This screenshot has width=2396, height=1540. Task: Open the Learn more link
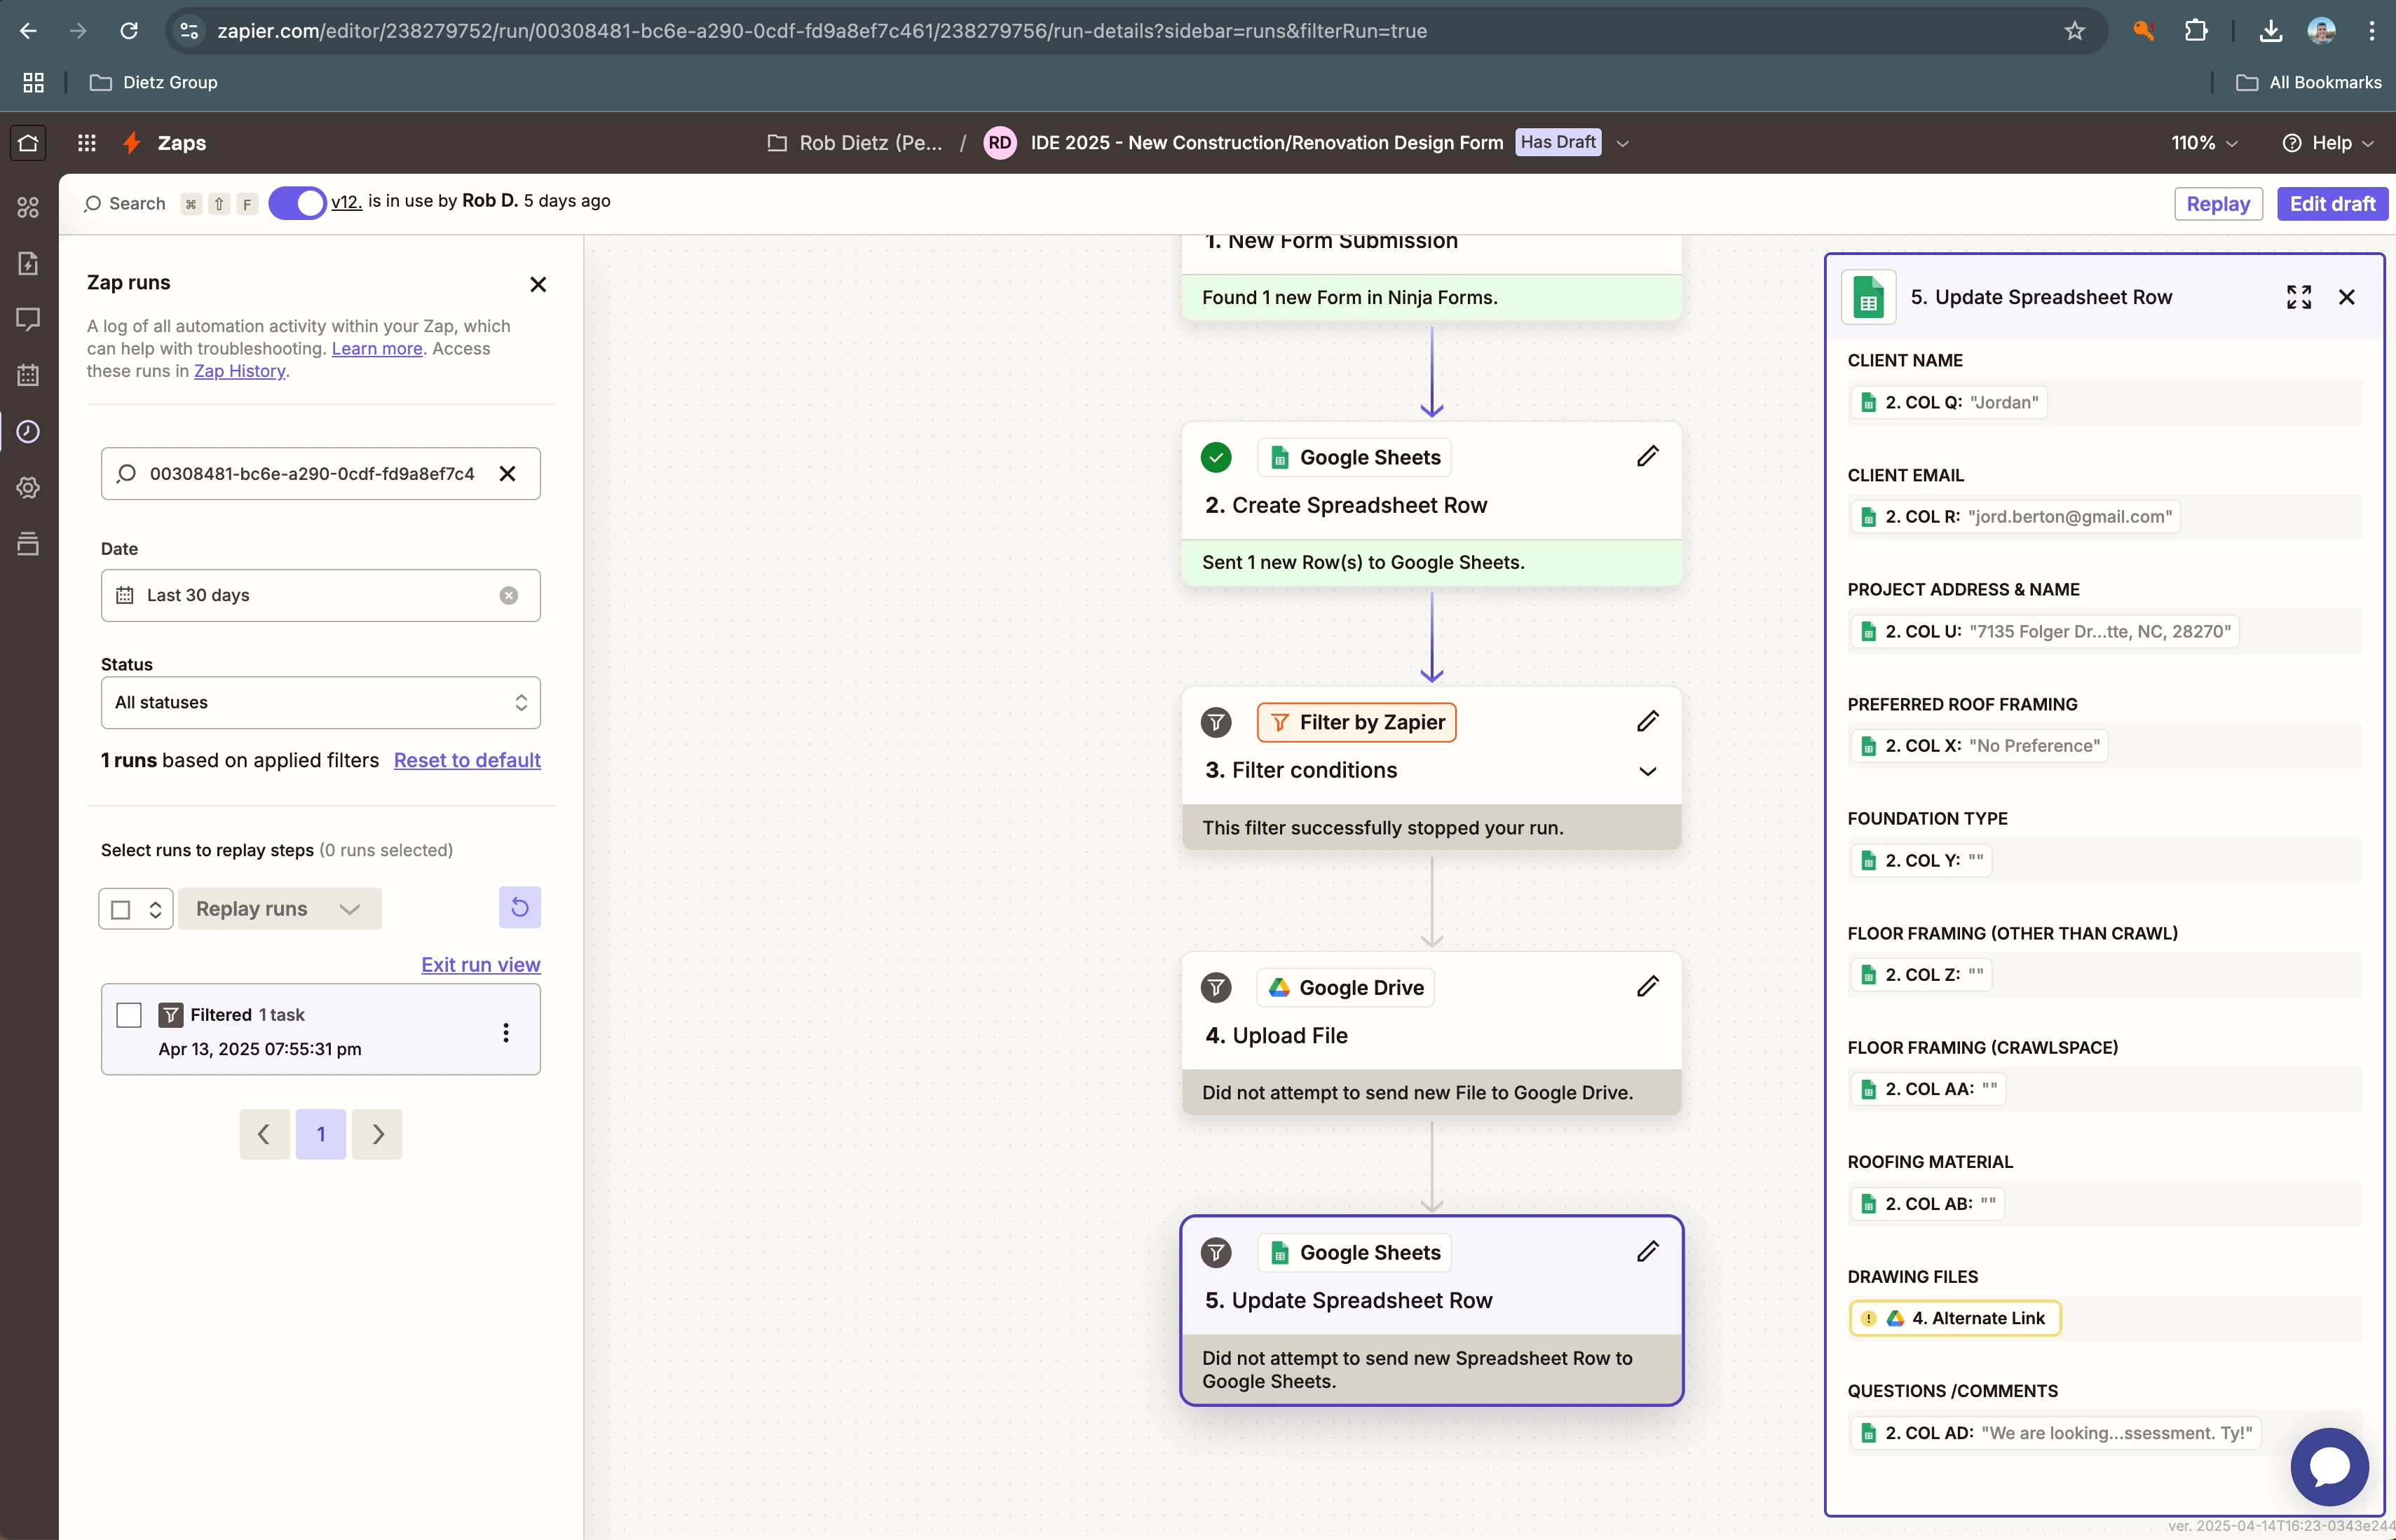click(x=377, y=348)
